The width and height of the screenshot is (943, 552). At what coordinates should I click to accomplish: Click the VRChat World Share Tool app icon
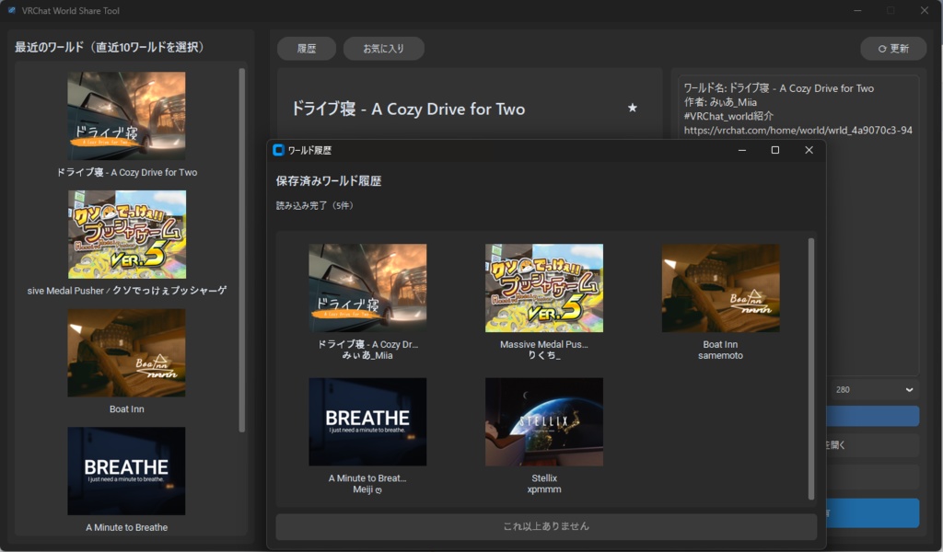pyautogui.click(x=11, y=10)
